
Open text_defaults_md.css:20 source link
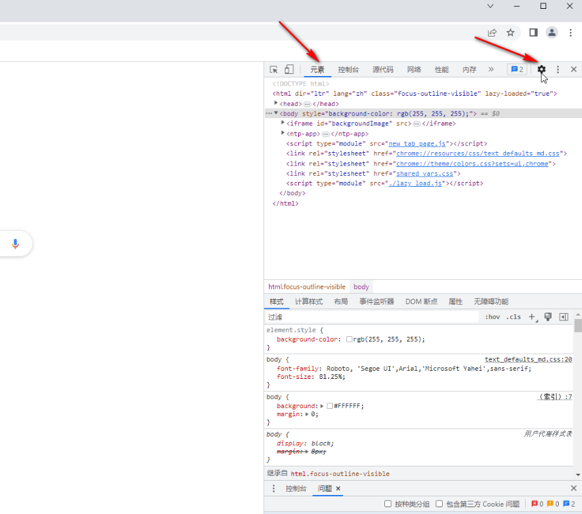pyautogui.click(x=528, y=359)
